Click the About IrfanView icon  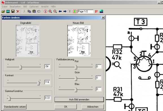point(101,11)
